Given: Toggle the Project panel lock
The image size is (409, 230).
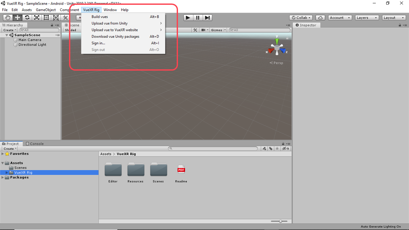Looking at the screenshot, I should (283, 144).
